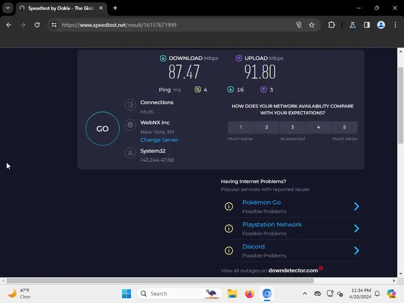Click the idle ping latency icon

[198, 90]
